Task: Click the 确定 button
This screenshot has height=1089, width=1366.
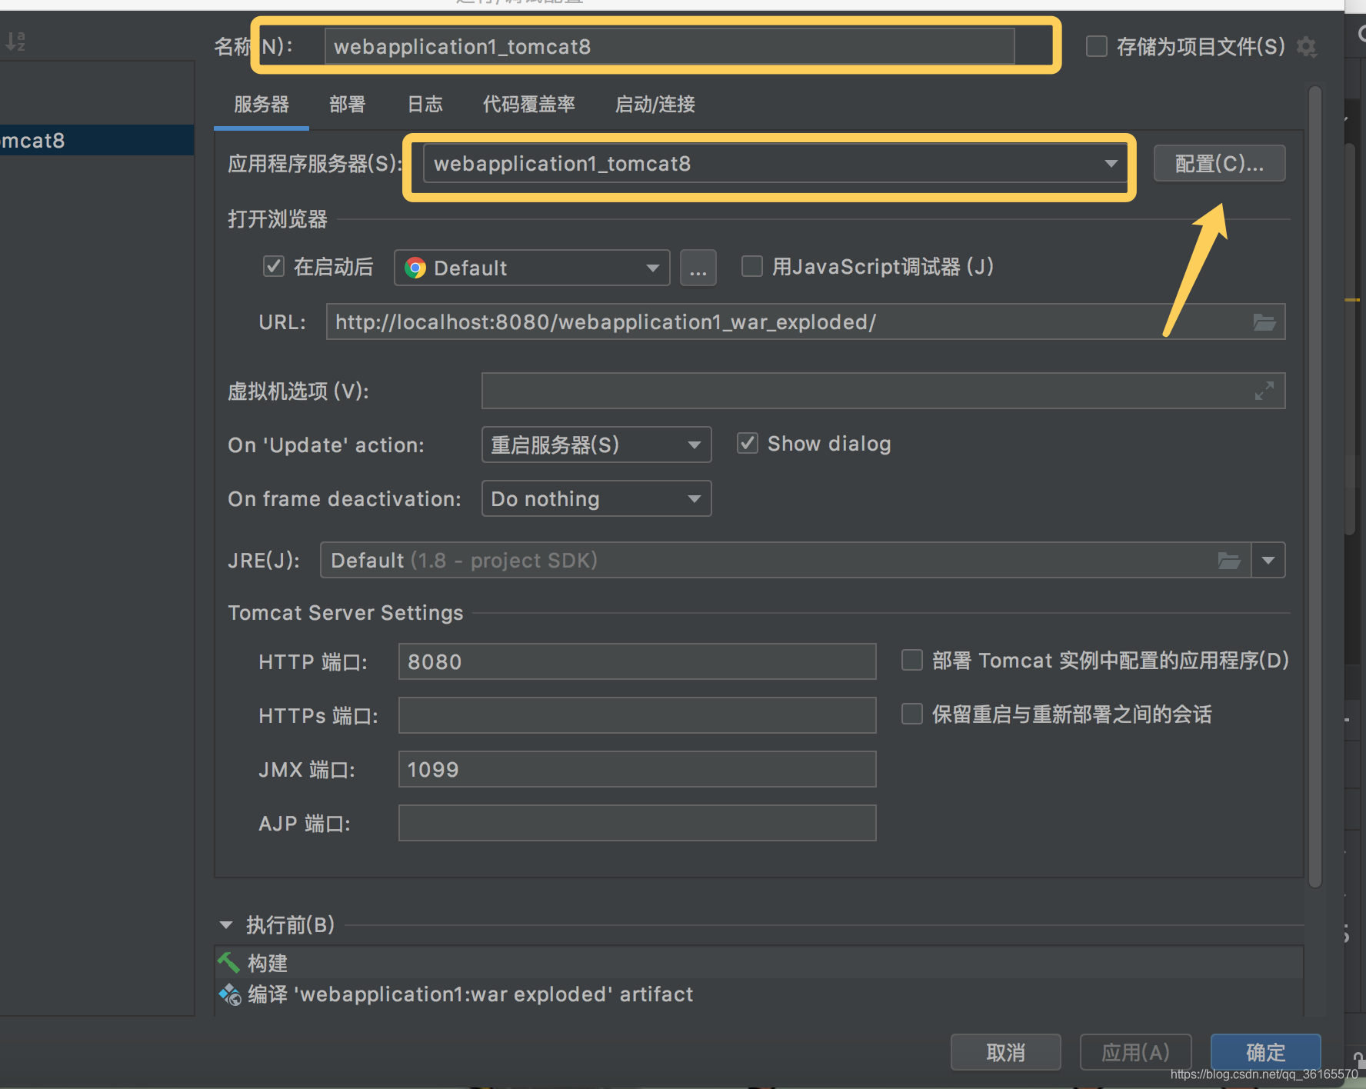Action: click(x=1266, y=1052)
